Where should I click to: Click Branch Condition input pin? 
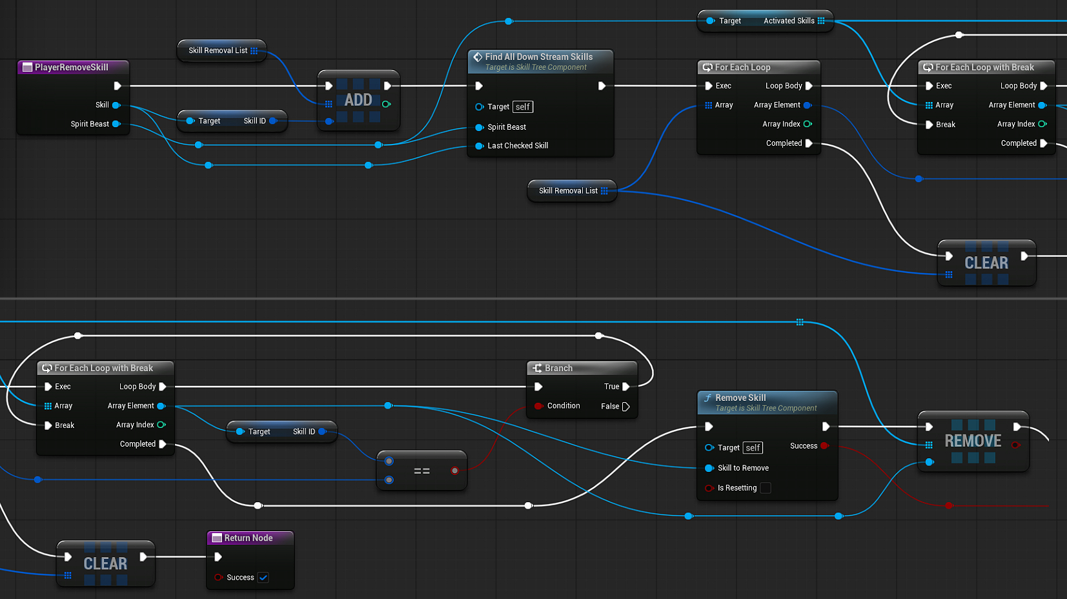click(x=538, y=406)
